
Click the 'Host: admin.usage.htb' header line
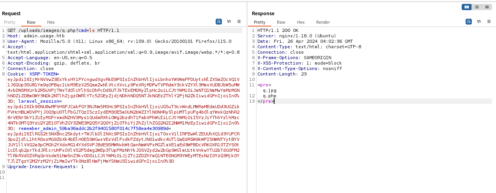point(36,36)
